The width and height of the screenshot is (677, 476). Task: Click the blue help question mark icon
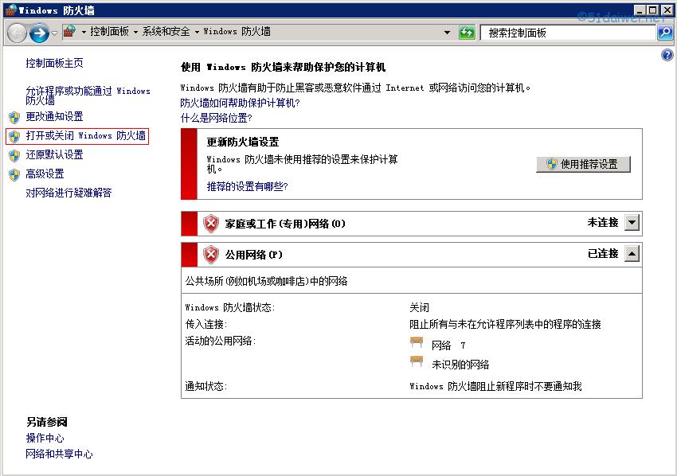pyautogui.click(x=667, y=54)
